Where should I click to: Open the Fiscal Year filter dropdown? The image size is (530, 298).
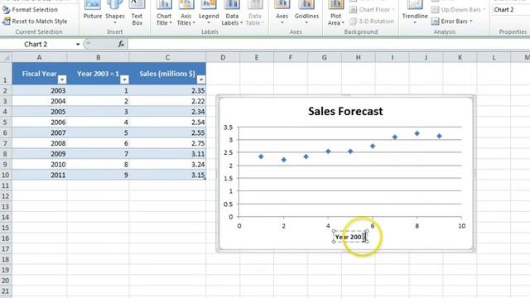coord(62,79)
